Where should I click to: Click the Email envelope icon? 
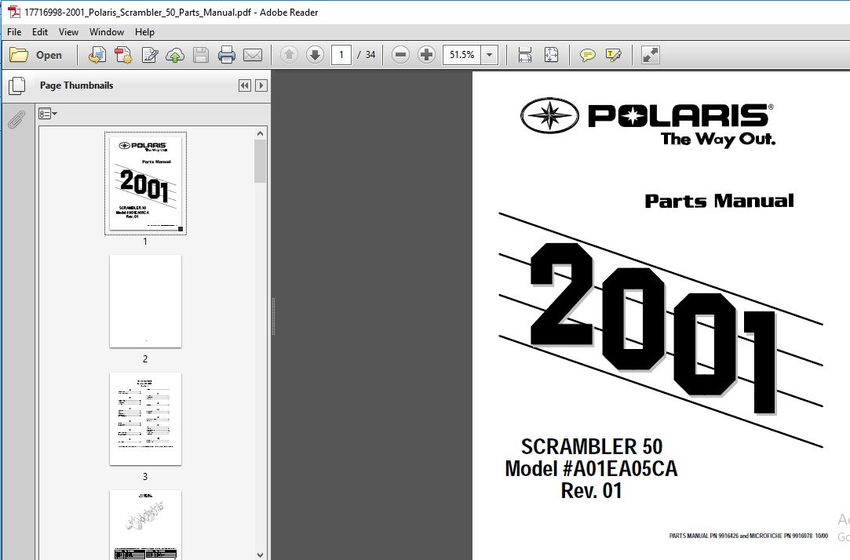pyautogui.click(x=253, y=55)
